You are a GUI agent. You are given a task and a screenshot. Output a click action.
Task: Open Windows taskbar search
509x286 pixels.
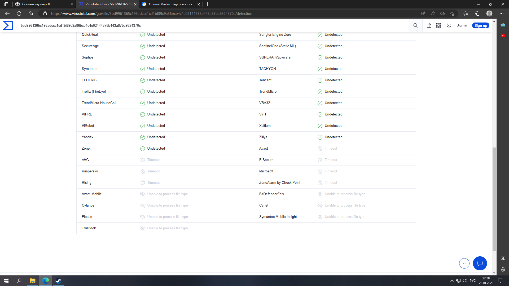point(19,281)
